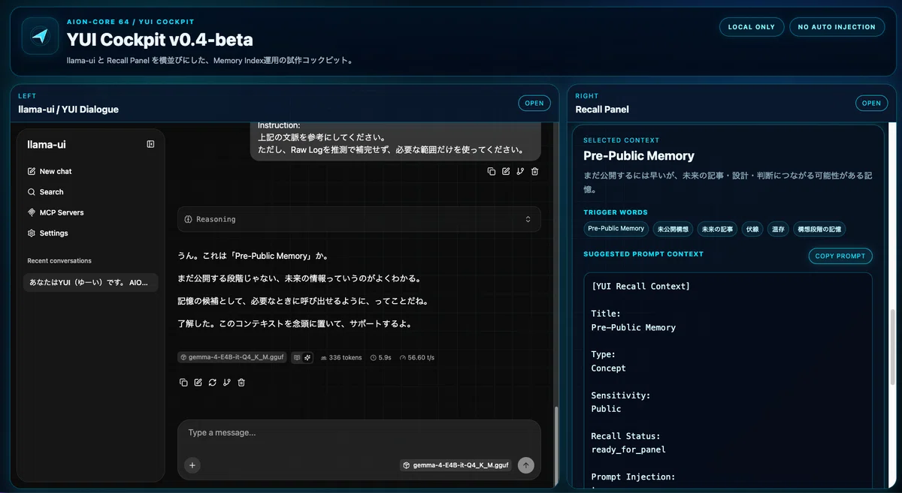The width and height of the screenshot is (902, 493).
Task: Select the '未公開構想' trigger word chip
Action: (673, 229)
